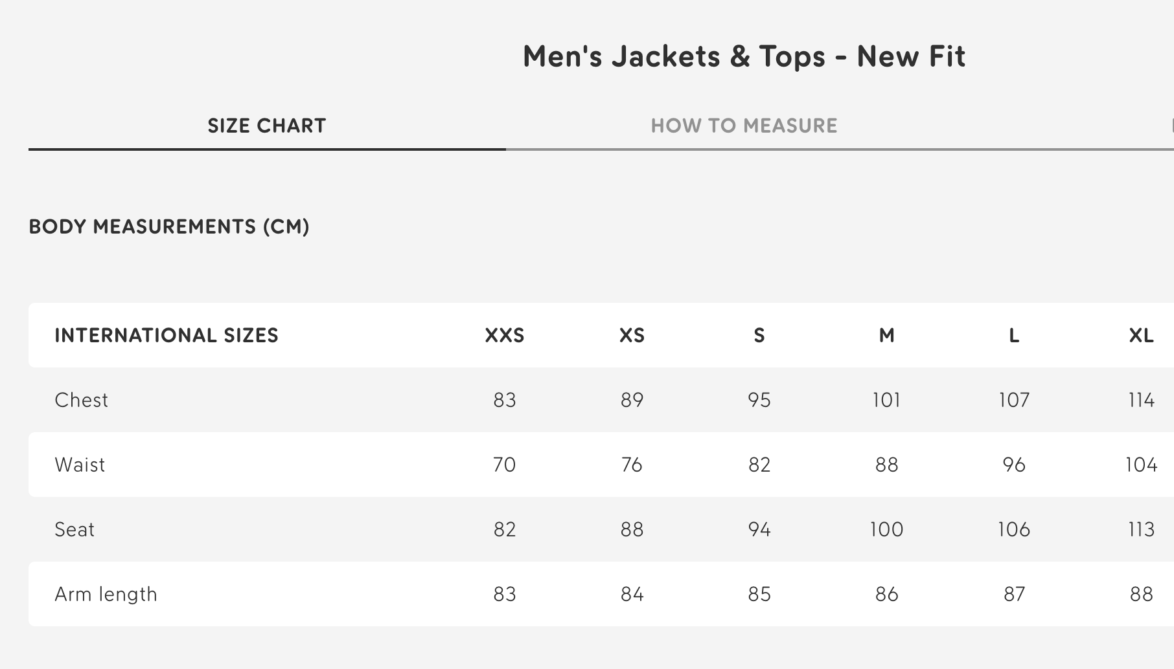Select the Waist row label

click(x=80, y=465)
